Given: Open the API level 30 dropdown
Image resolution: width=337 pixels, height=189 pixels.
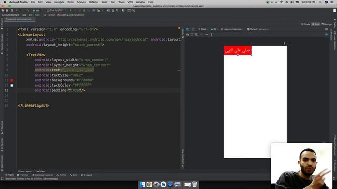Looking at the screenshot, I should 214,29.
